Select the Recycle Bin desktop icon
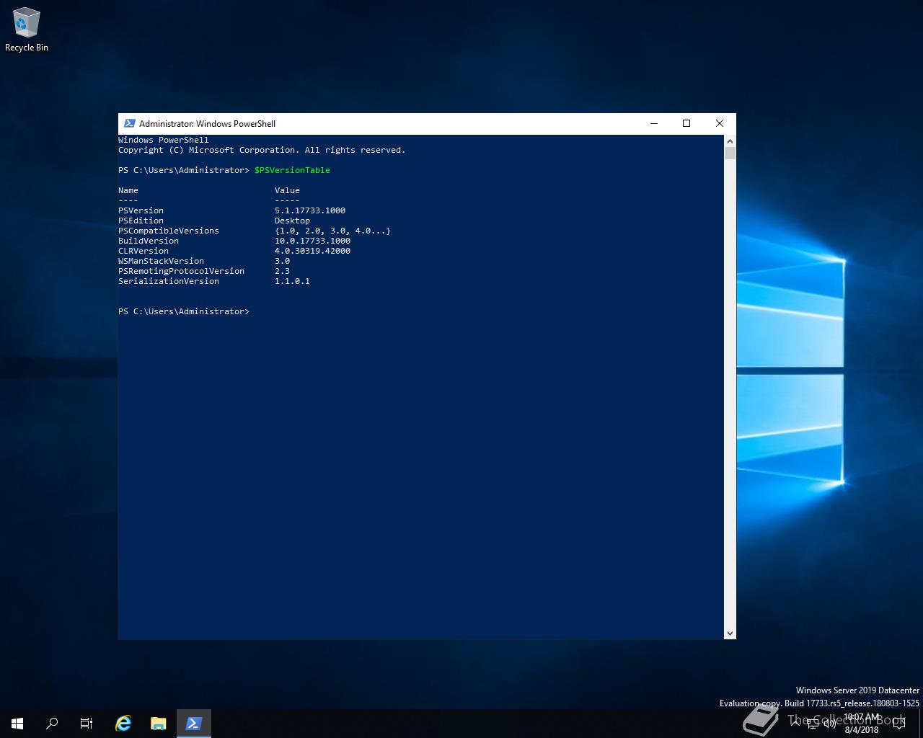Viewport: 923px width, 738px height. point(27,30)
